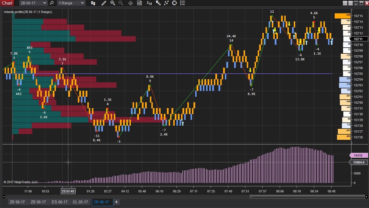Switch to the ES 06-17 tab
The width and height of the screenshot is (369, 208).
(59, 202)
